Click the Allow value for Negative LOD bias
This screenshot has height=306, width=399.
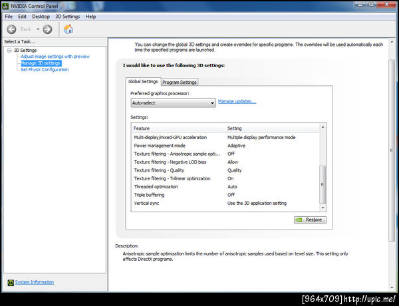tap(233, 162)
